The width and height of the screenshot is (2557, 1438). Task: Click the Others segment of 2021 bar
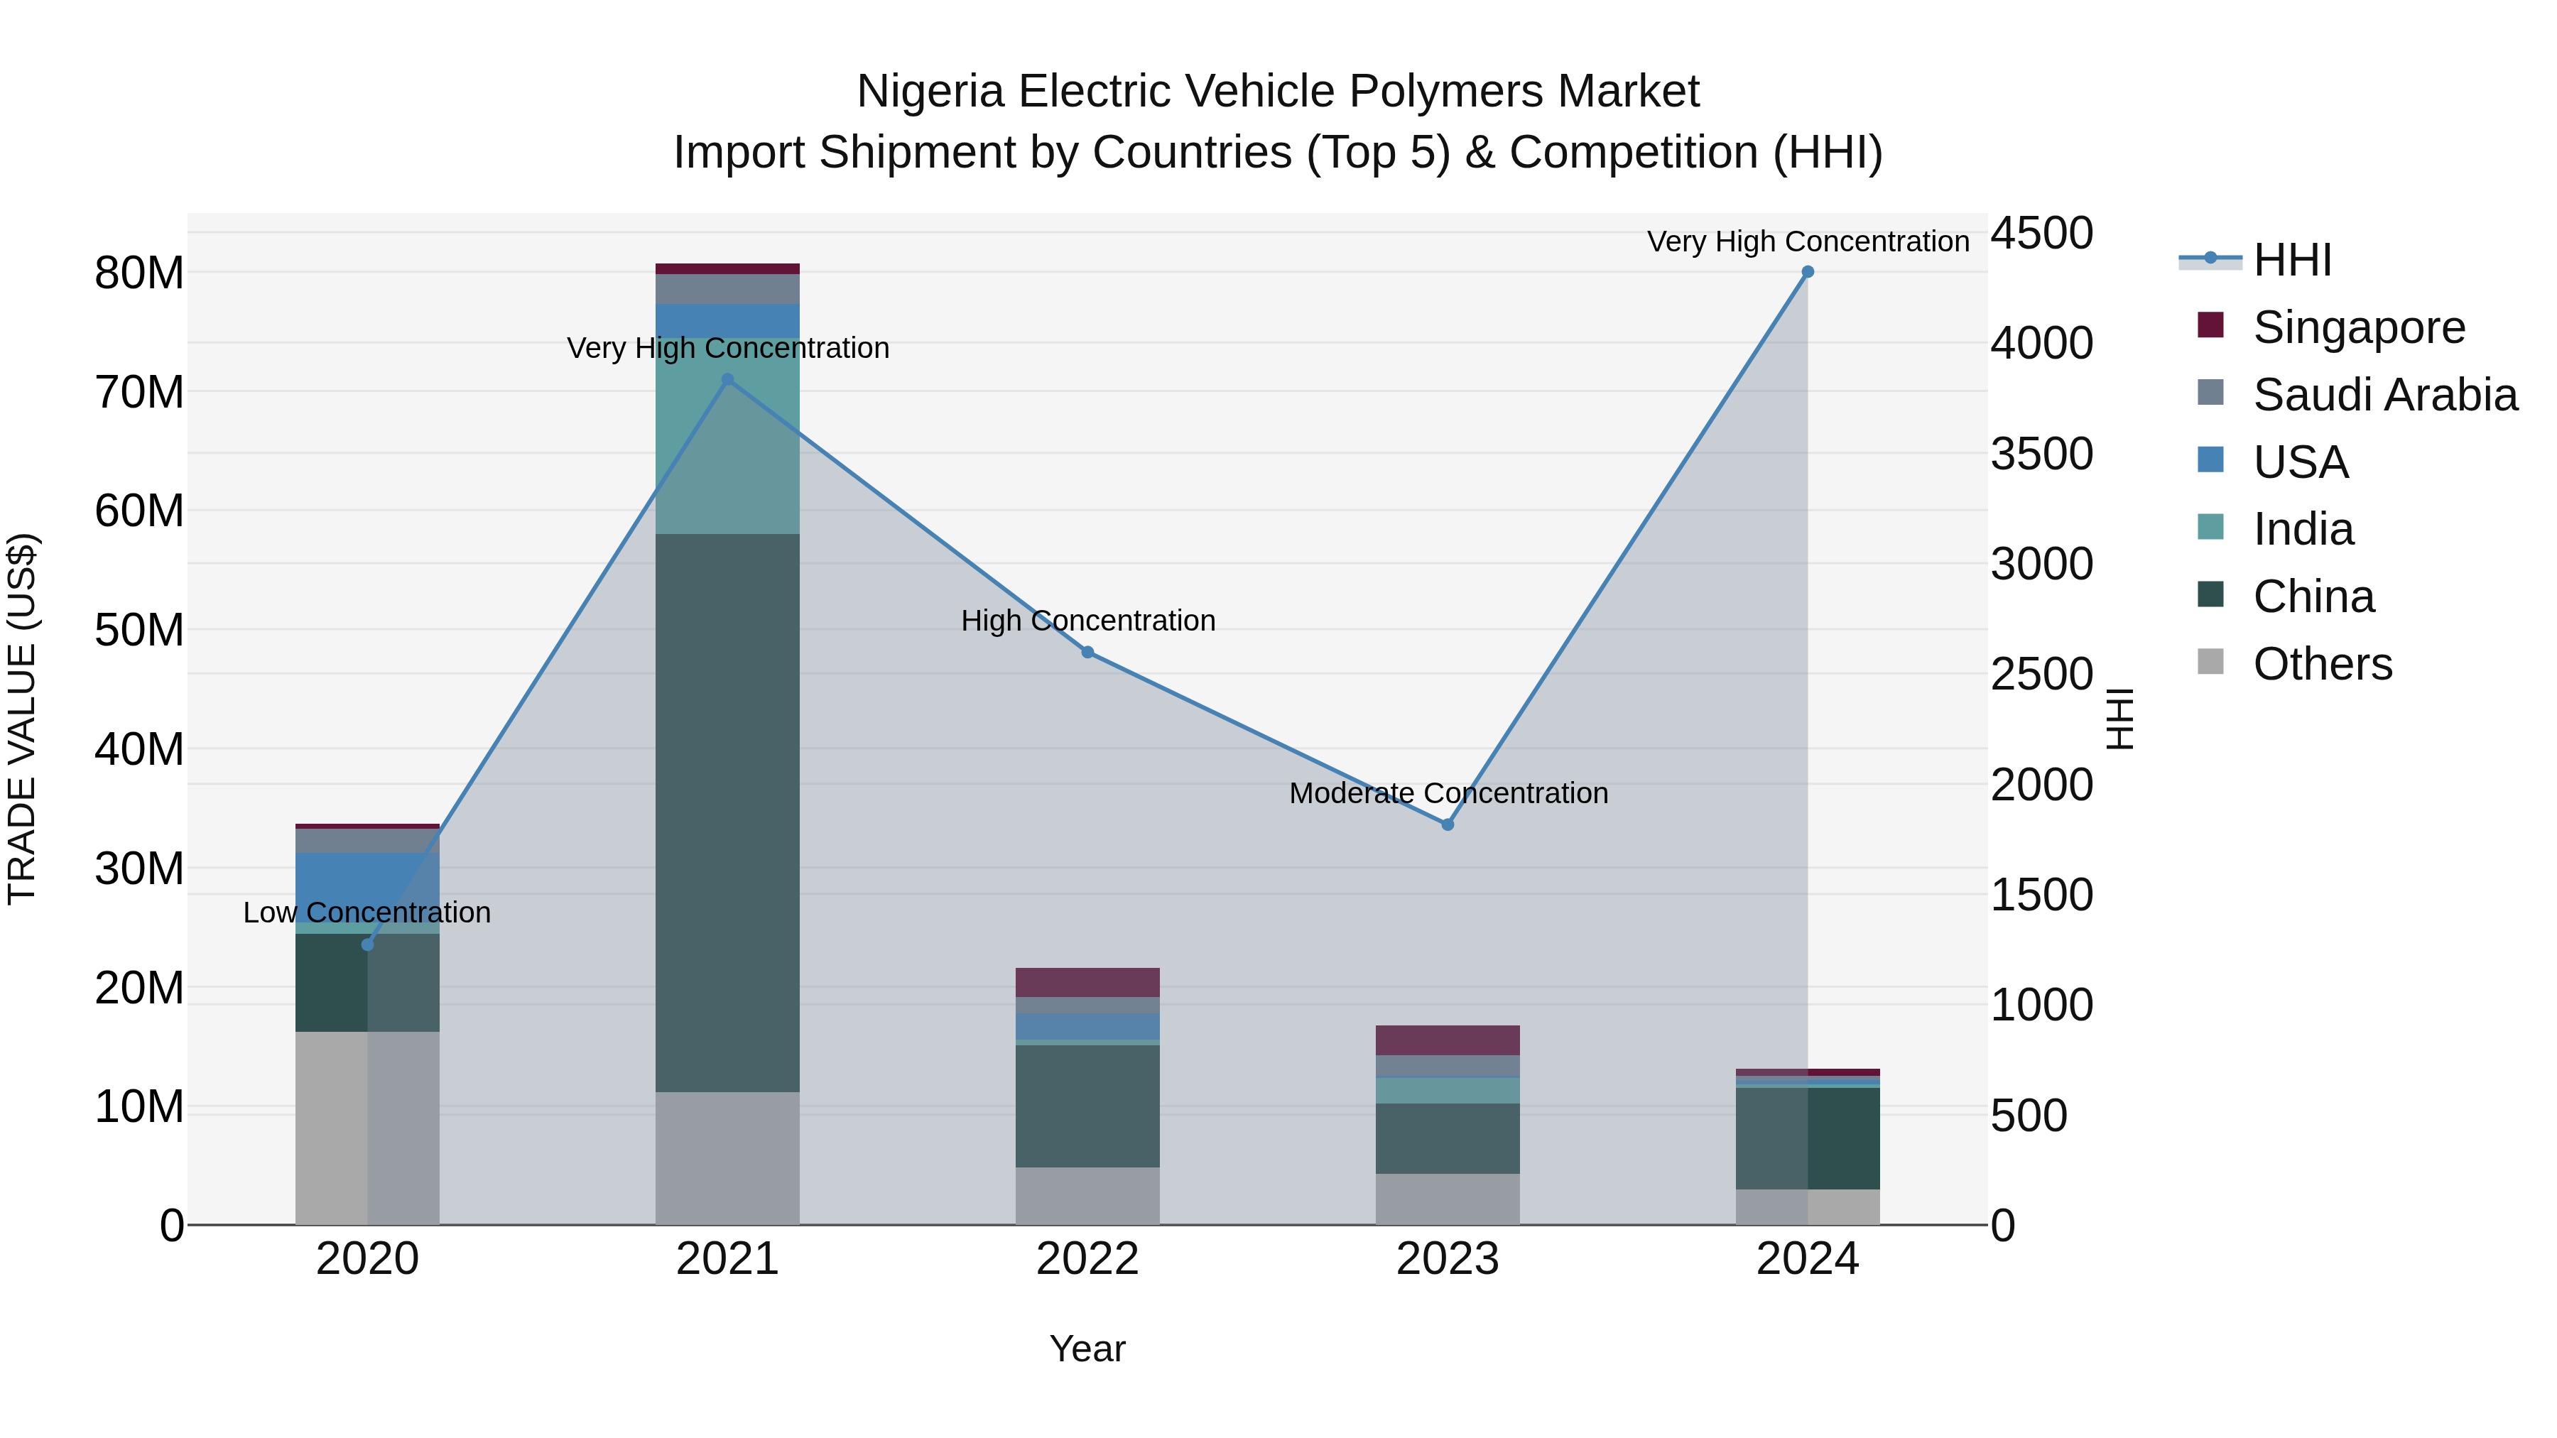pos(727,1158)
